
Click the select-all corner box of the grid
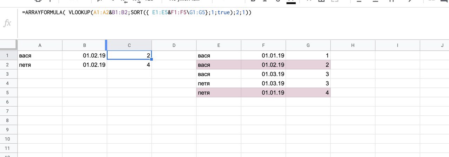point(8,45)
